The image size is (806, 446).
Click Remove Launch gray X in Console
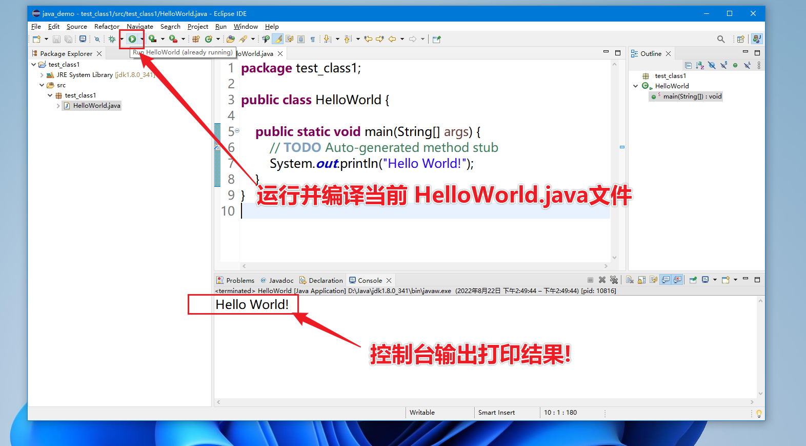click(602, 280)
